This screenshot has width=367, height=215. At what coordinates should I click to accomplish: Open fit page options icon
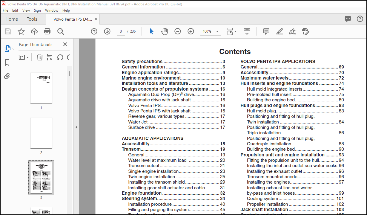pyautogui.click(x=231, y=31)
